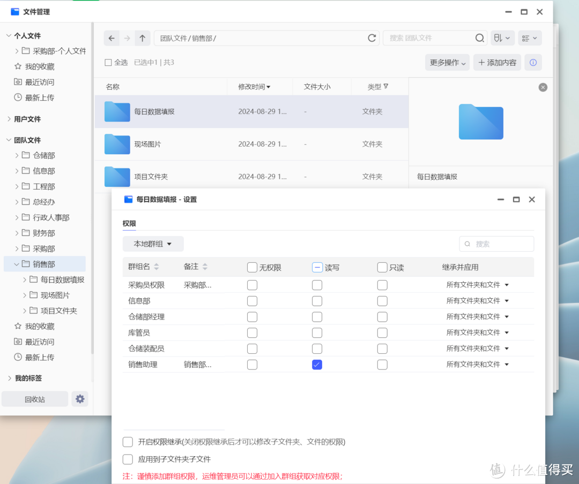Open the 本地群组 dropdown
This screenshot has width=579, height=484.
point(153,244)
